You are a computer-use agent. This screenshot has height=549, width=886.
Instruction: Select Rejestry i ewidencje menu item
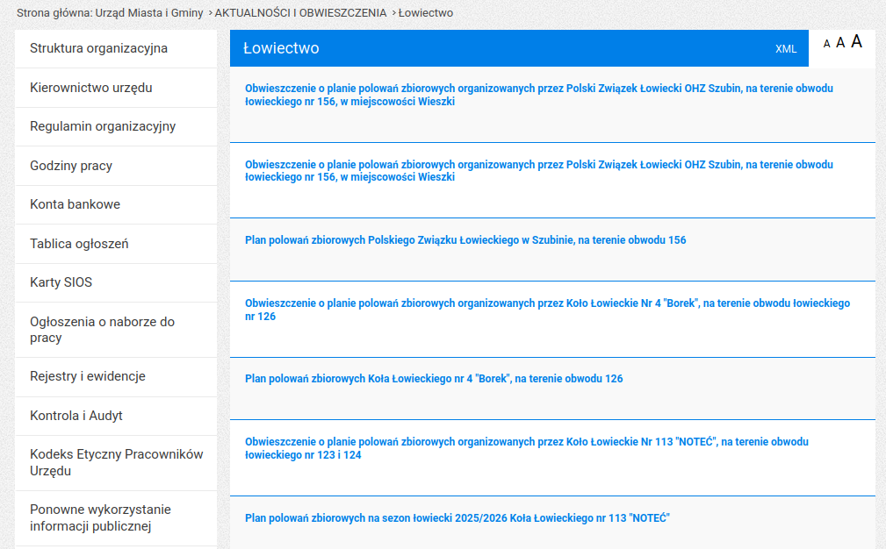(x=88, y=376)
